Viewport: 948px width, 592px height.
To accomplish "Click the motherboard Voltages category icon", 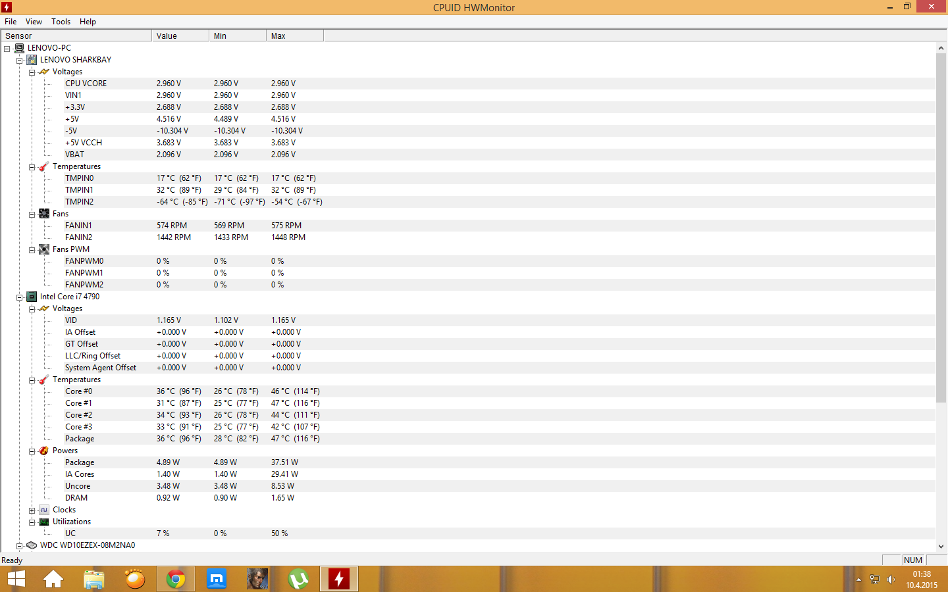I will (x=44, y=72).
